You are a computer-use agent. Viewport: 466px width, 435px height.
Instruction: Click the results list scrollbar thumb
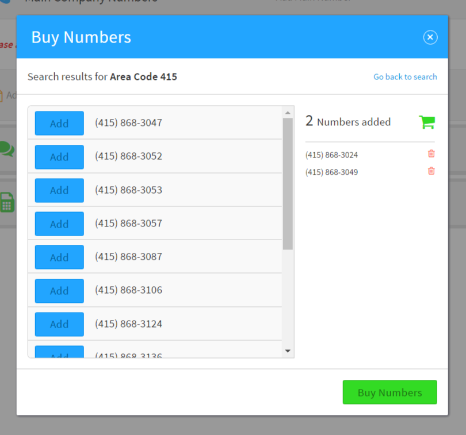288,184
